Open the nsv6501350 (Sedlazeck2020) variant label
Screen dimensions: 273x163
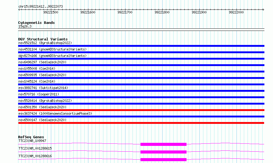[x=42, y=107]
